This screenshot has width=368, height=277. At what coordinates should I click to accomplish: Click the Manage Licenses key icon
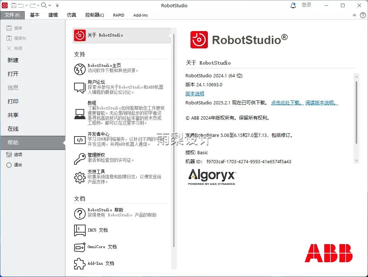click(80, 159)
